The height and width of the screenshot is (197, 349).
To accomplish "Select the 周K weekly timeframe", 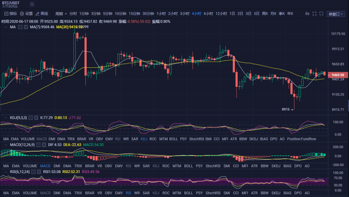I will pyautogui.click(x=265, y=14).
